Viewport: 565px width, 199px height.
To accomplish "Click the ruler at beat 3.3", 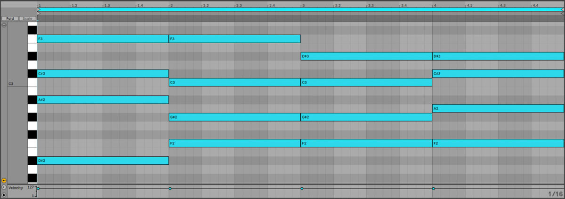I will [371, 5].
